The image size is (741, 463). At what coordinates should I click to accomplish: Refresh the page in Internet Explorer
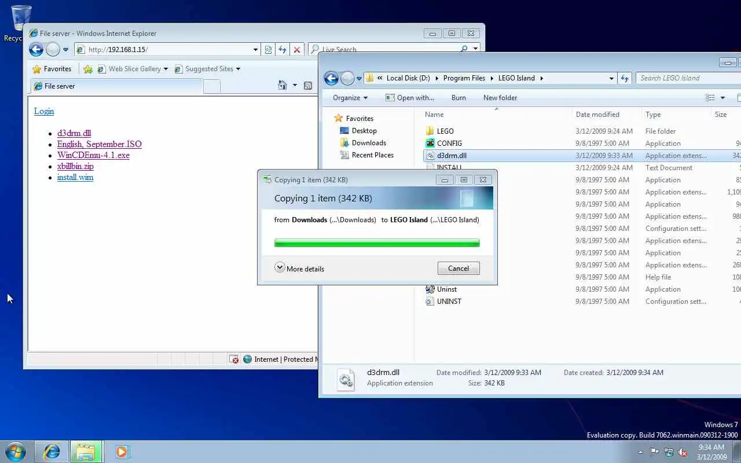(x=282, y=50)
